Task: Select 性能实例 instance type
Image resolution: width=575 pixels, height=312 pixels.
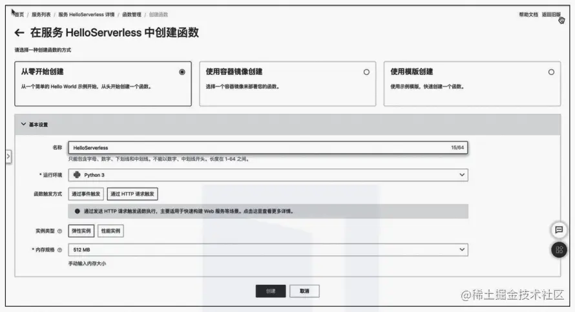Action: (110, 231)
